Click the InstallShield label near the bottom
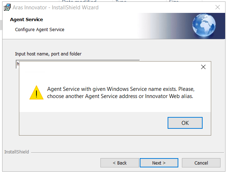228x176 pixels. click(16, 152)
